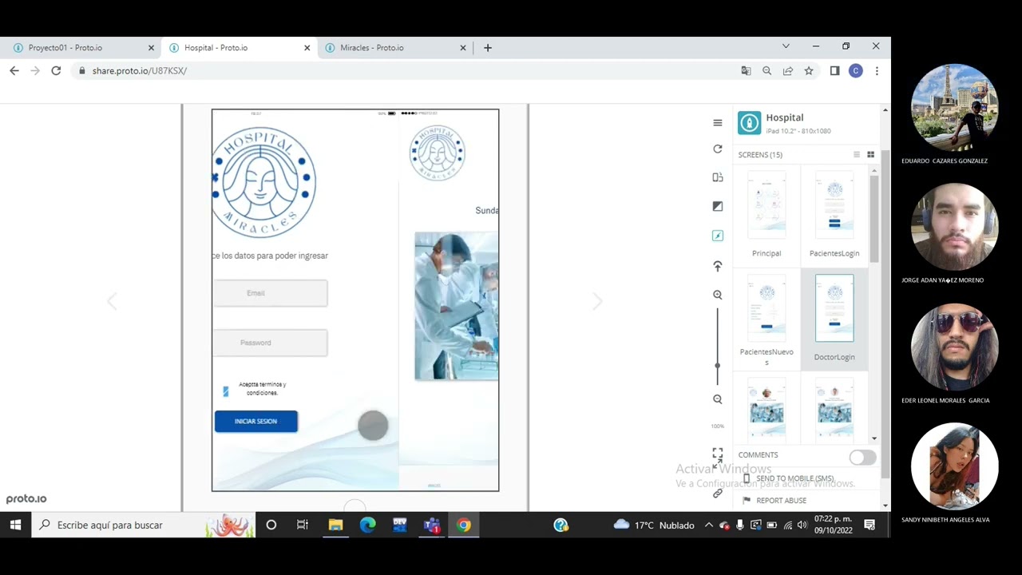Open the proto.io hamburger menu
The image size is (1022, 575).
718,123
